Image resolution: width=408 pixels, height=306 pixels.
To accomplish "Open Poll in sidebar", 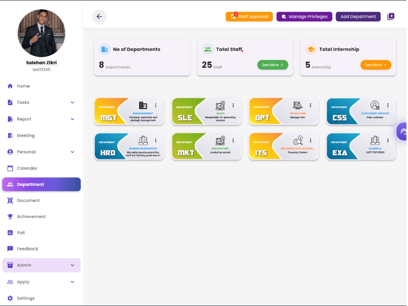I will 41,233.
